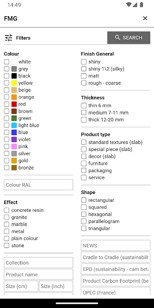This screenshot has height=308, width=154.
Task: Select the violet colour swatch
Action: pos(14,139)
